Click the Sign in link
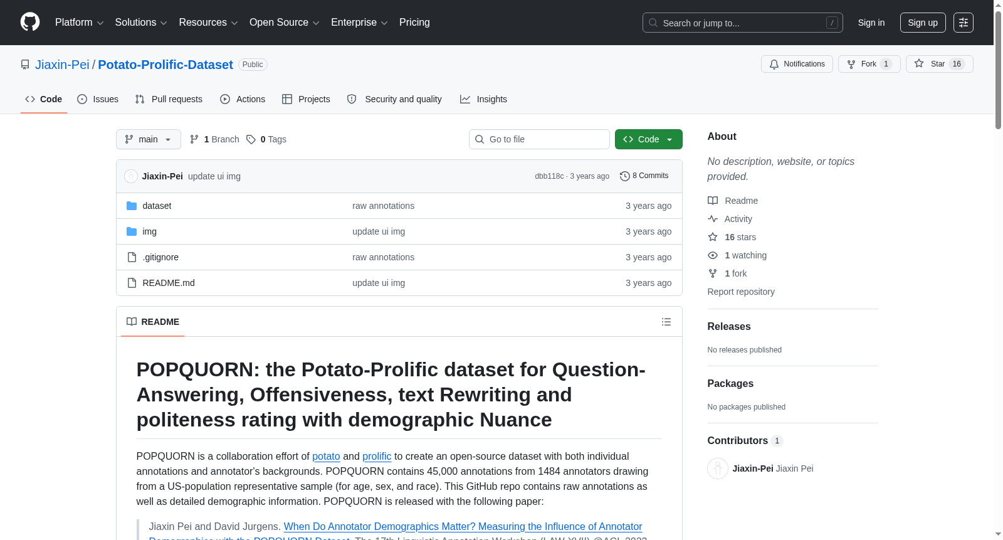The width and height of the screenshot is (1003, 540). 871,23
